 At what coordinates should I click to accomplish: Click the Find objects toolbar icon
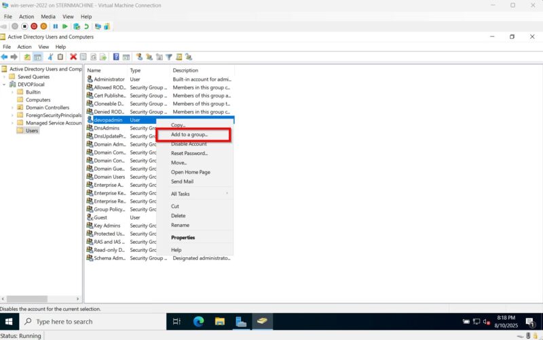[179, 57]
